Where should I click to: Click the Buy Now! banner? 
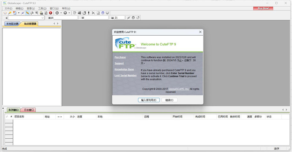click(x=263, y=8)
